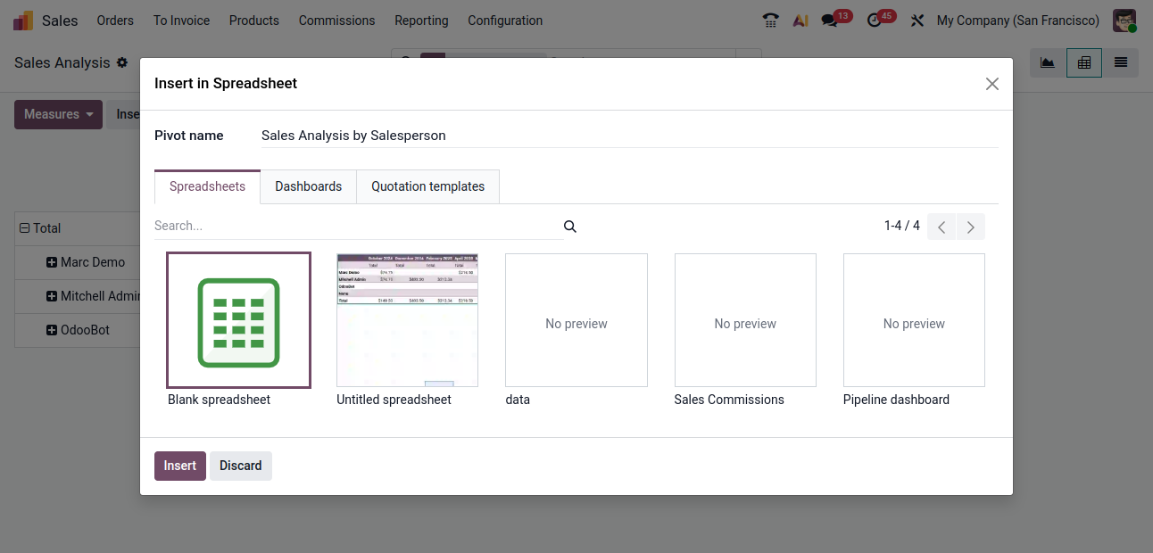The width and height of the screenshot is (1153, 553).
Task: Click the Sales Analysis gear settings icon
Action: (x=122, y=63)
